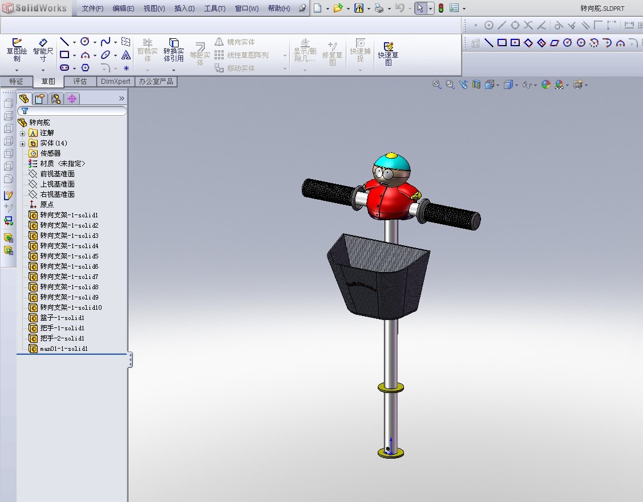Viewport: 643px width, 502px height.
Task: Select the 智能尺寸 smart dimension tool
Action: coord(43,50)
